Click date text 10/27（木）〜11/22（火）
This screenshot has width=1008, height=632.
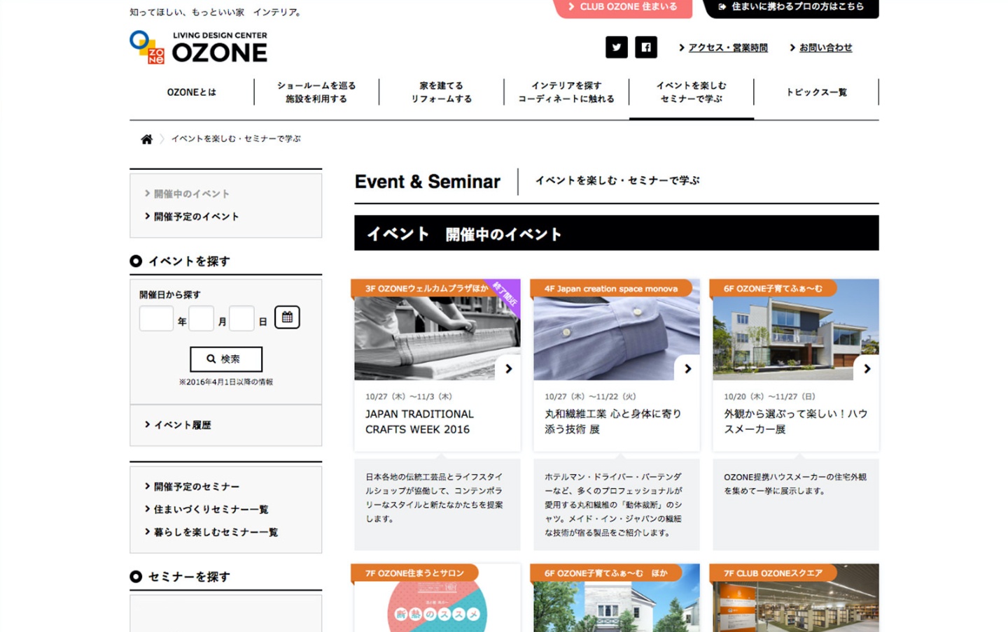tap(590, 396)
